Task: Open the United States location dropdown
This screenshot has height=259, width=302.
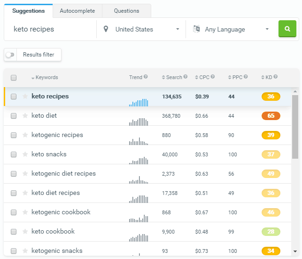Action: coord(141,29)
